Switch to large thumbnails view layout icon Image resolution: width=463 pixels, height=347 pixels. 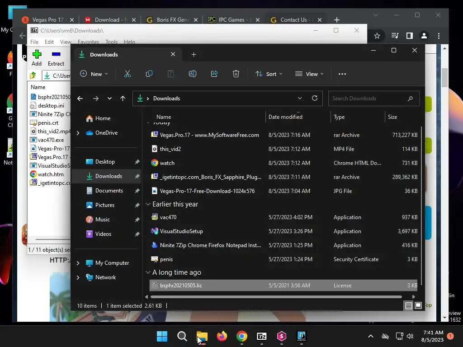418,306
